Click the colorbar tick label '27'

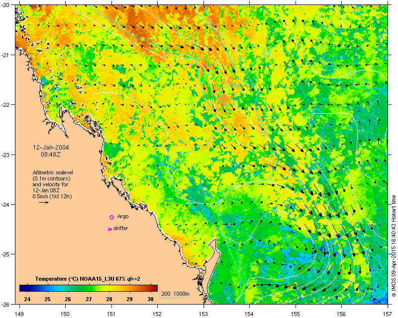click(x=89, y=299)
